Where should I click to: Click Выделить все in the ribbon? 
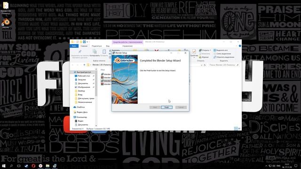click(221, 50)
